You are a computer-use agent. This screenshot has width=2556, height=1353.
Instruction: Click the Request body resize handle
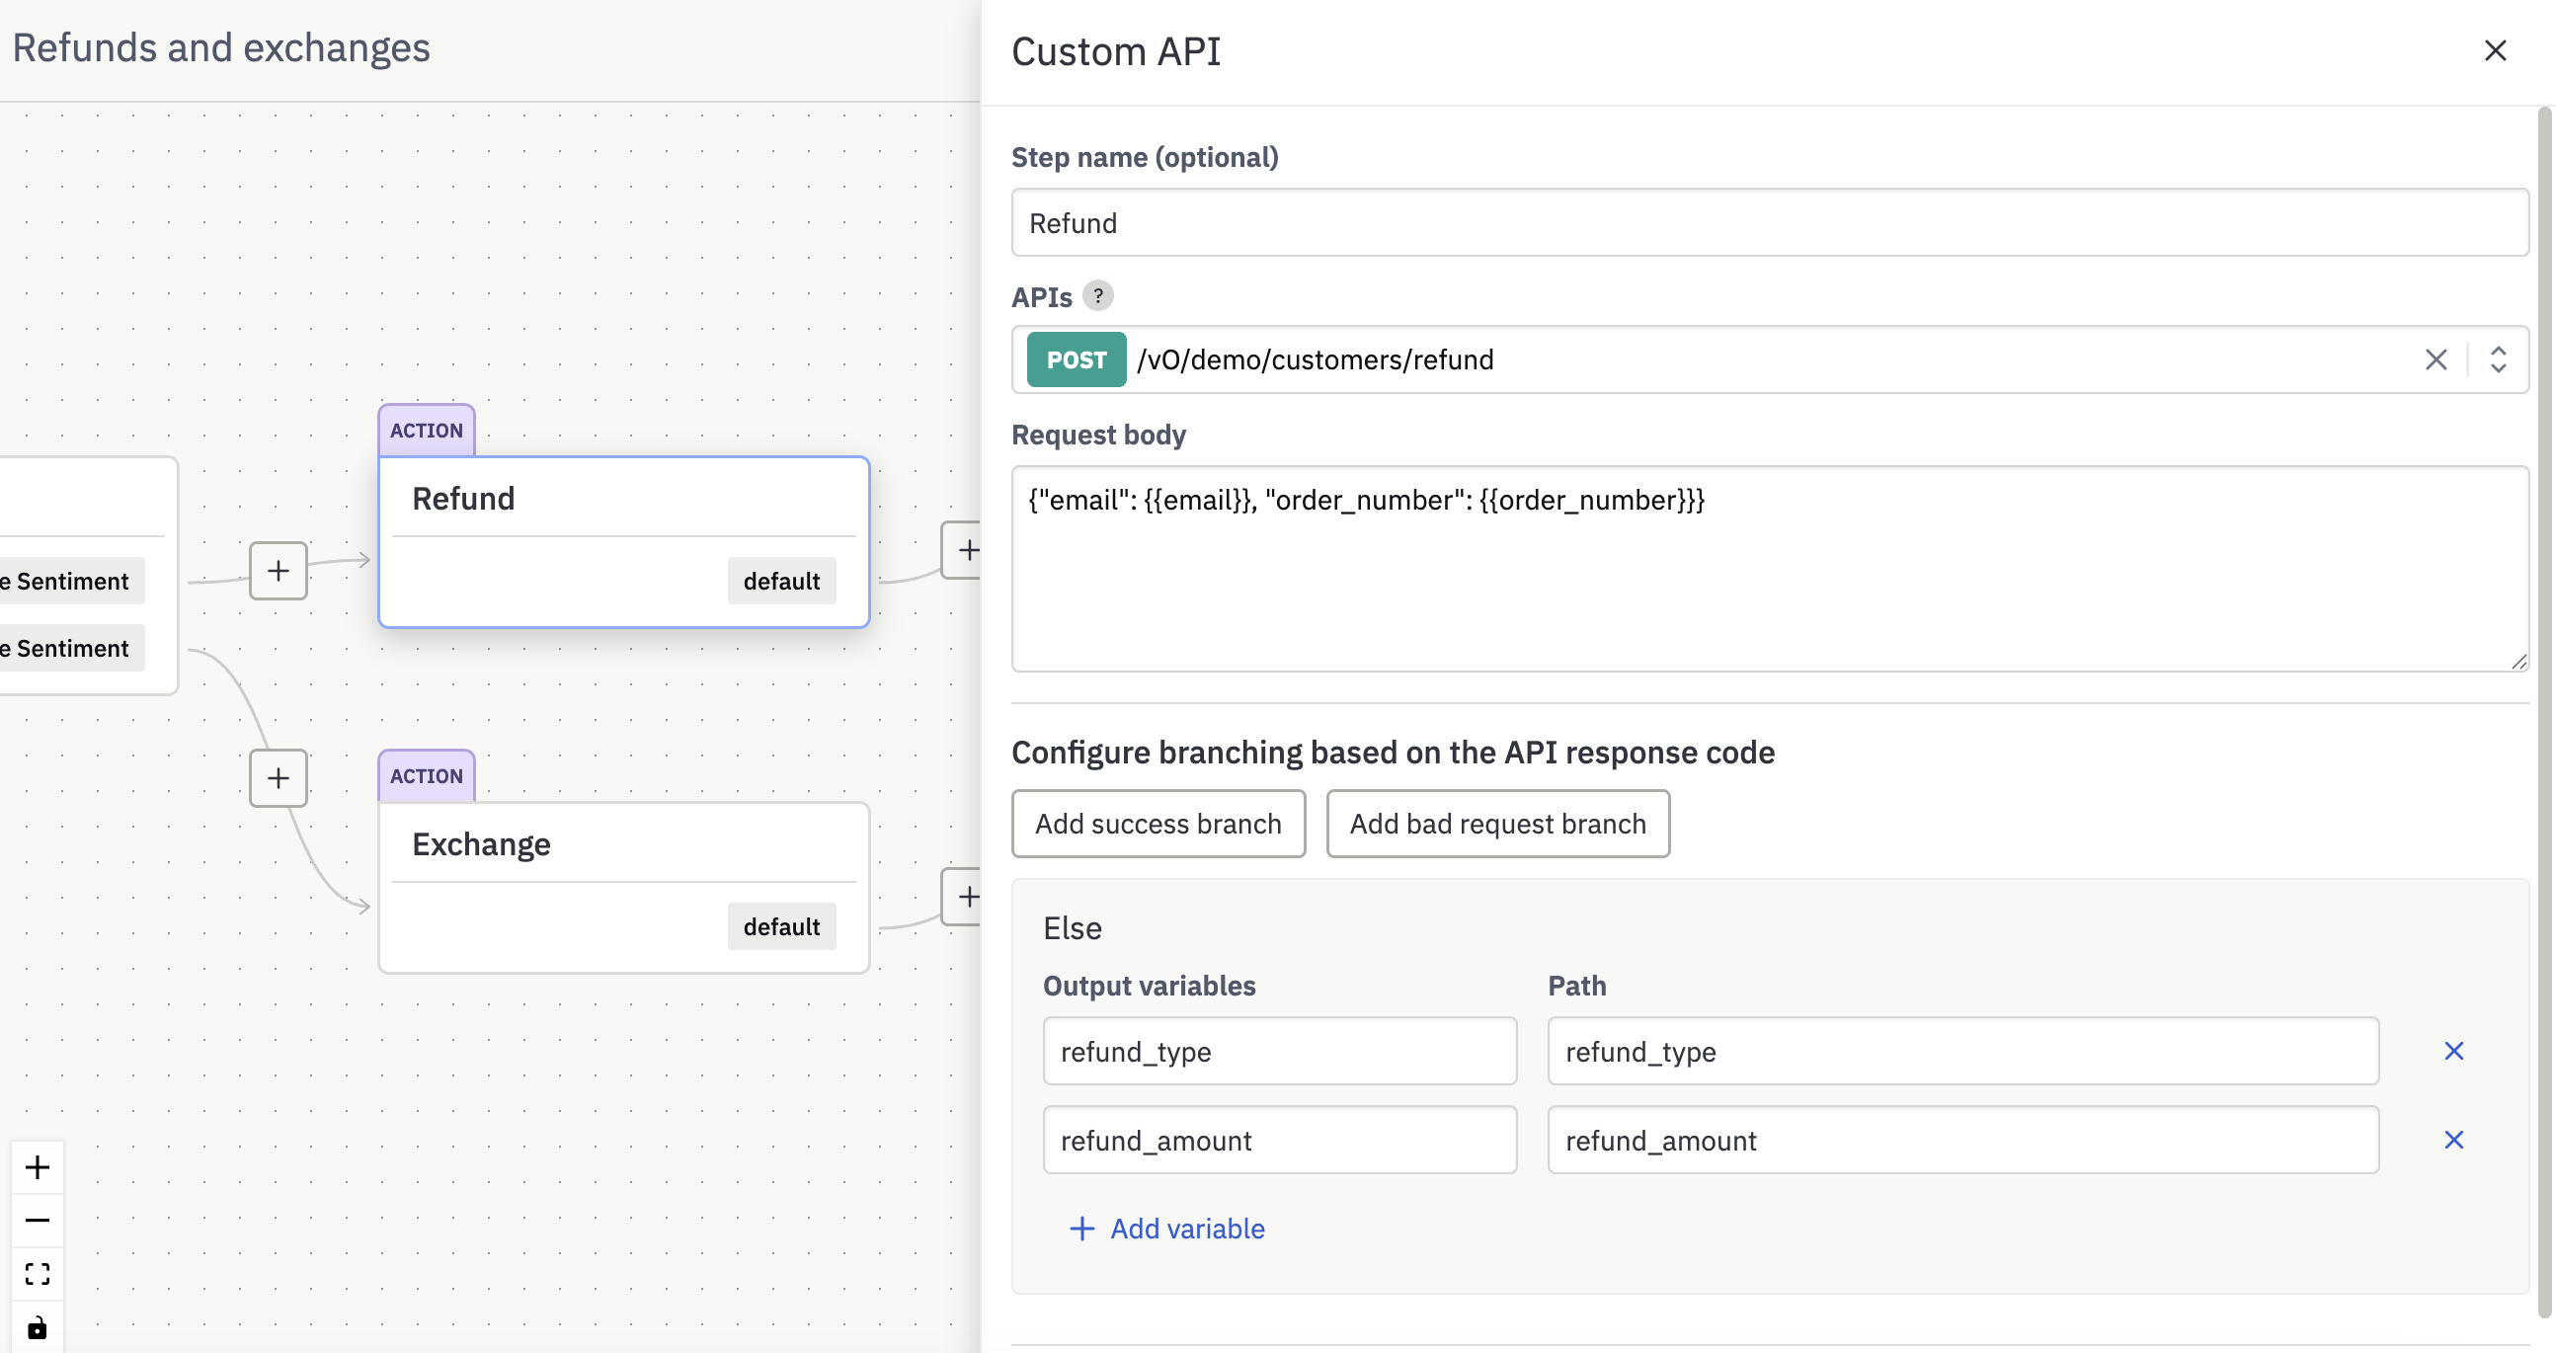coord(2518,662)
